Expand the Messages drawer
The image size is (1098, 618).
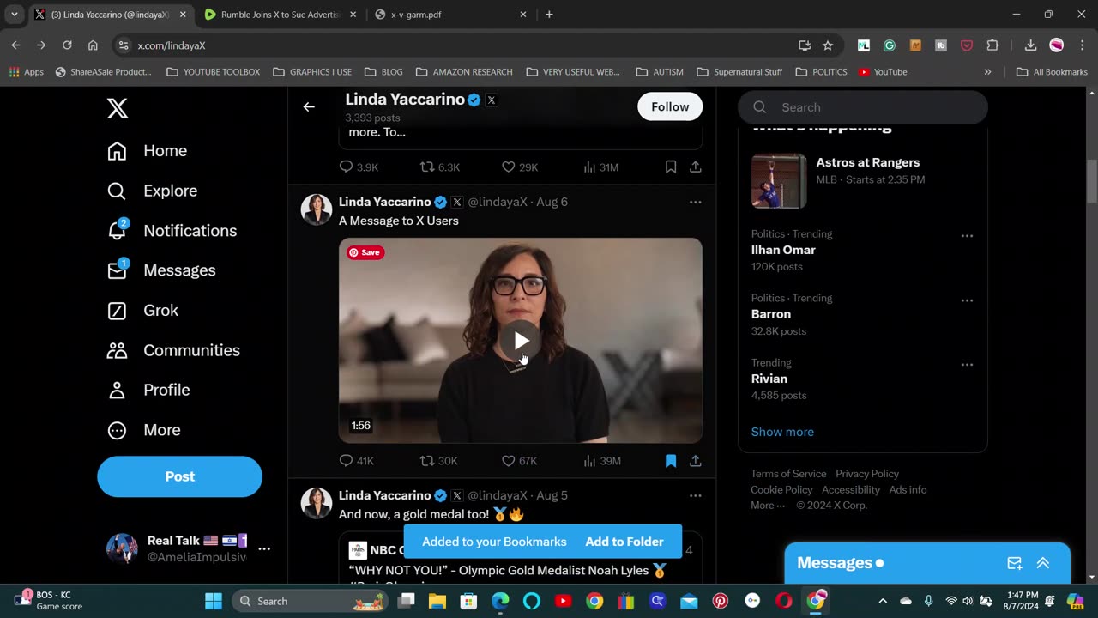pos(1043,563)
